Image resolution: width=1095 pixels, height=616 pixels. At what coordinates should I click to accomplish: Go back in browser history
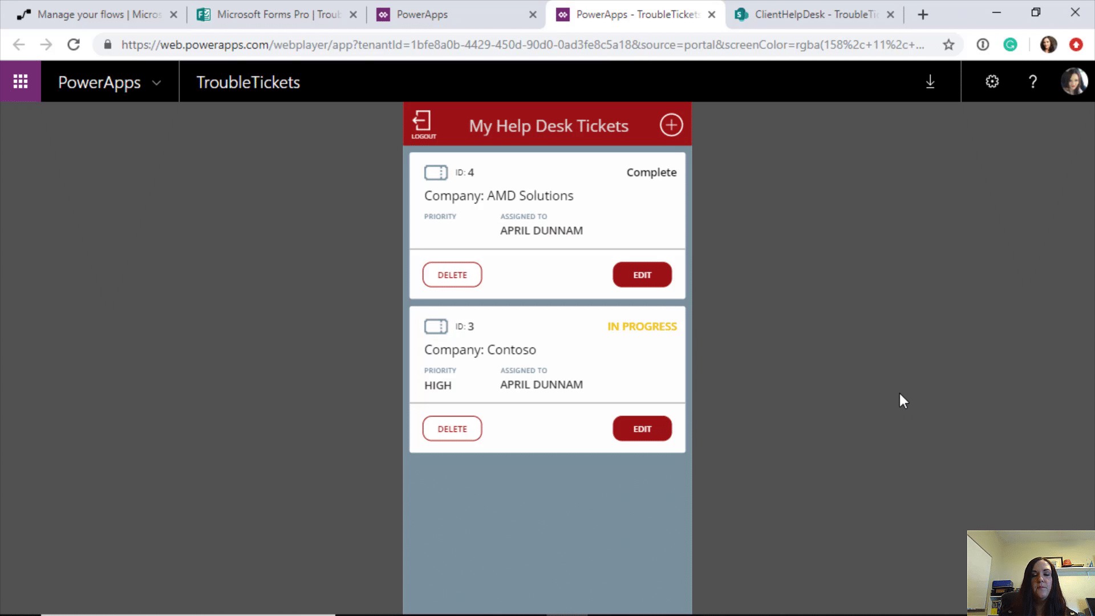click(19, 44)
